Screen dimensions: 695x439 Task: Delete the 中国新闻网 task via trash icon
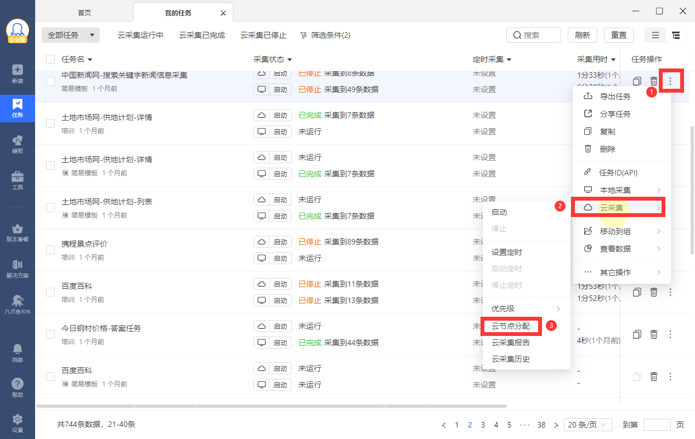pyautogui.click(x=654, y=81)
